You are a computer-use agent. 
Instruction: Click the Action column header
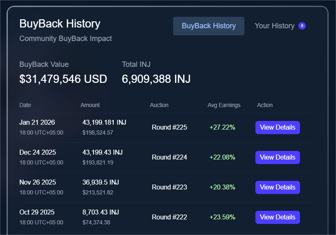coord(265,105)
